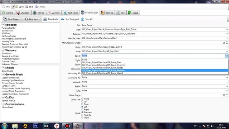
Task: Collapse the Shields group
Action: [x=3, y=68]
